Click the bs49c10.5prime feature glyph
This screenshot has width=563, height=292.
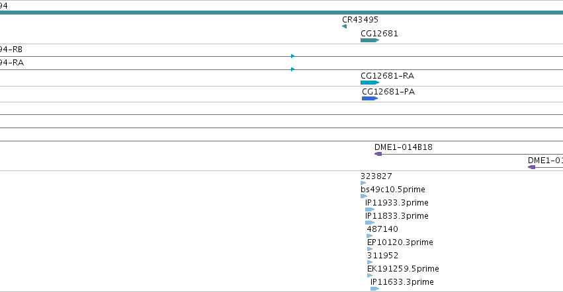(364, 196)
